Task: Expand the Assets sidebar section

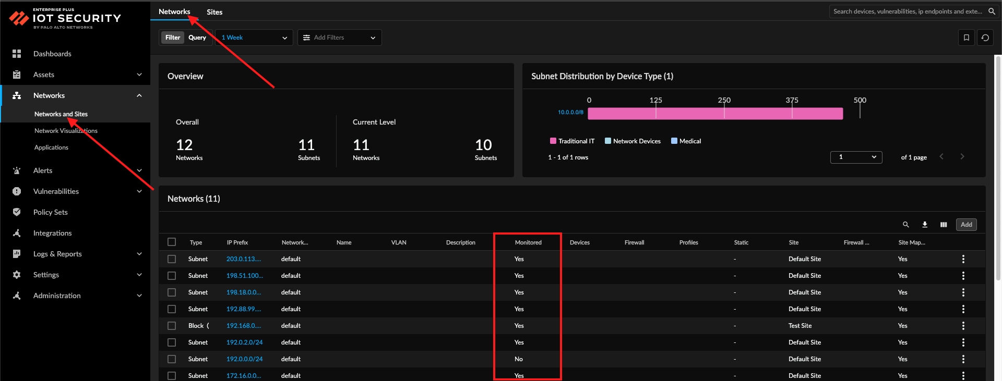Action: tap(139, 75)
